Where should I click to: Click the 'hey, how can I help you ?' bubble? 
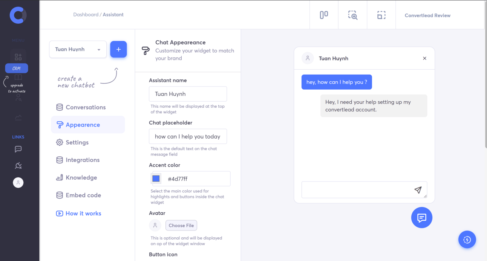[x=337, y=82]
